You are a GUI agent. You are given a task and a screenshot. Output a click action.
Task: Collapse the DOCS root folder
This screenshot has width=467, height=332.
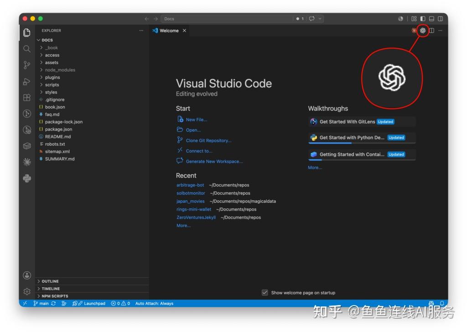[92, 40]
